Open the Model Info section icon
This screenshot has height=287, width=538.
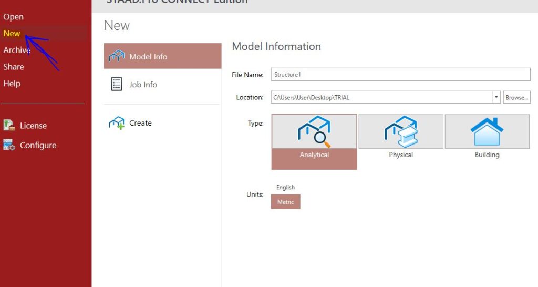(x=116, y=56)
